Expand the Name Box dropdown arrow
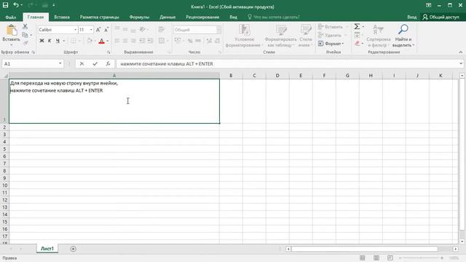 [60, 63]
